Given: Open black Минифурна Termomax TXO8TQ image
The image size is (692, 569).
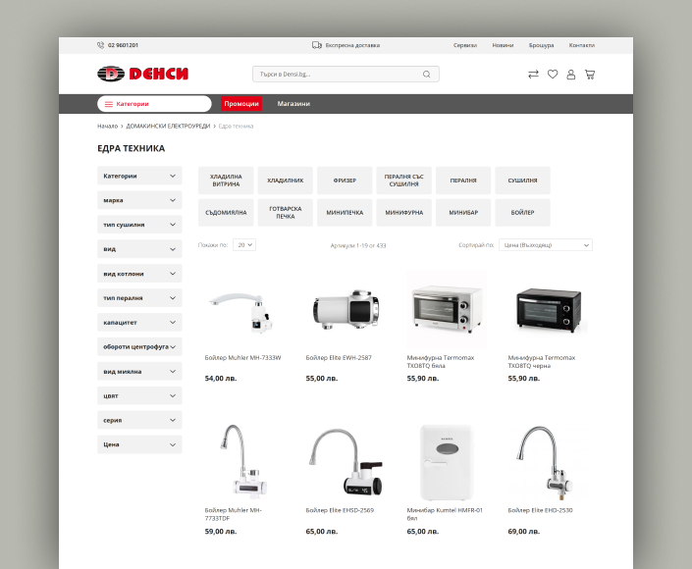Looking at the screenshot, I should click(548, 310).
